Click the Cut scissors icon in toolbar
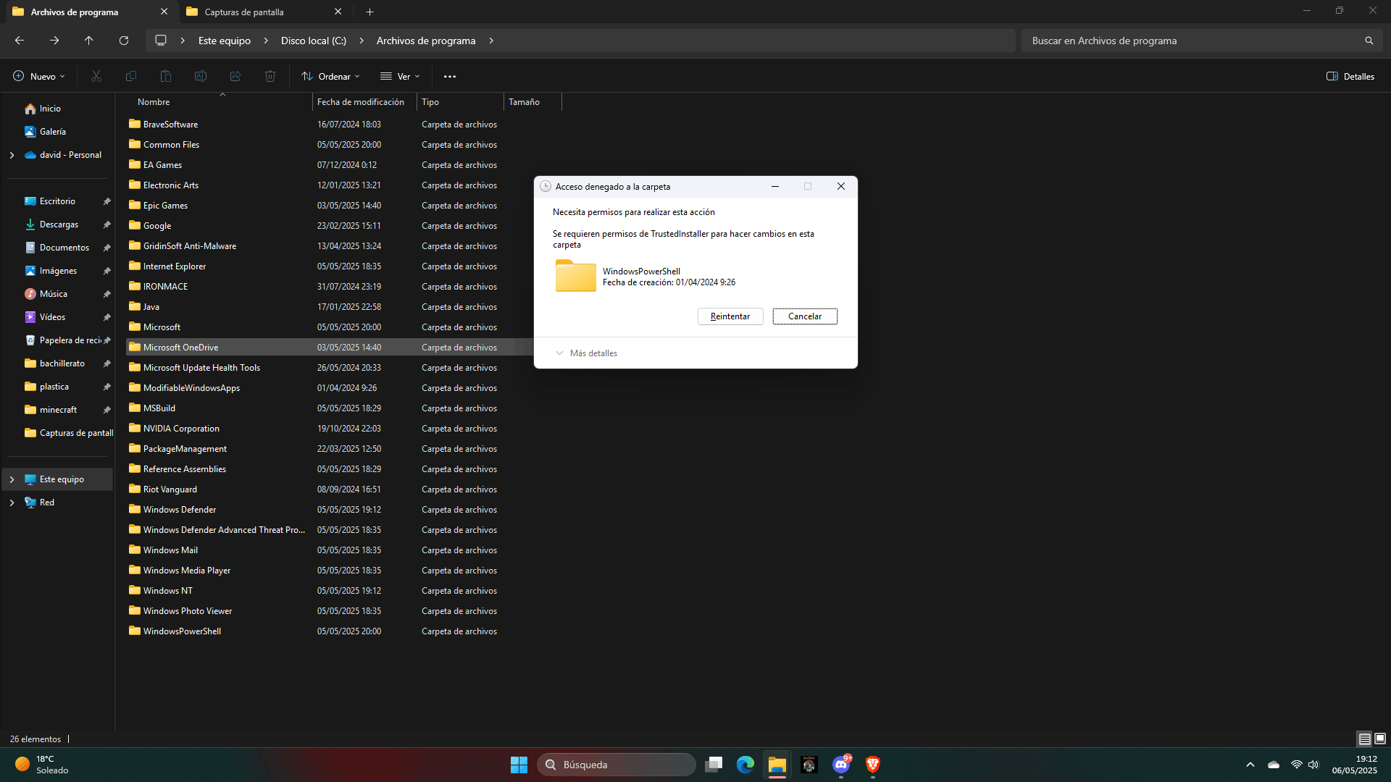The width and height of the screenshot is (1391, 782). coord(96,76)
